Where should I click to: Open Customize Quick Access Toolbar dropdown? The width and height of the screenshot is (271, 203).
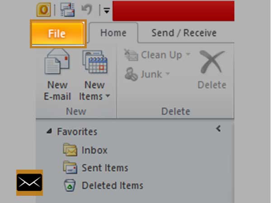(x=107, y=11)
